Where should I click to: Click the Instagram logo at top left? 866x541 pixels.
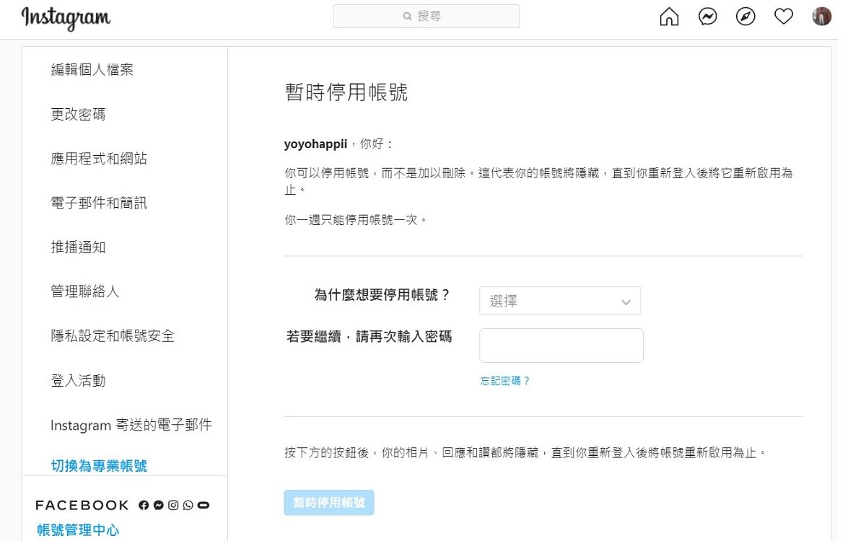tap(65, 18)
